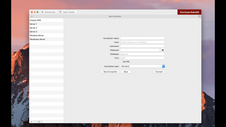Add a new tab with plus icon
The width and height of the screenshot is (226, 127).
point(200,16)
